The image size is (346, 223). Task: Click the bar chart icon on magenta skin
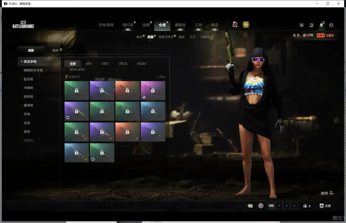tap(144, 97)
